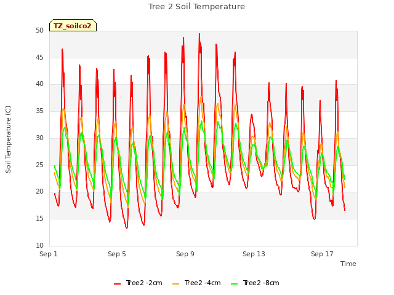Click the 40 y-axis tick label
The height and width of the screenshot is (295, 394).
point(39,84)
